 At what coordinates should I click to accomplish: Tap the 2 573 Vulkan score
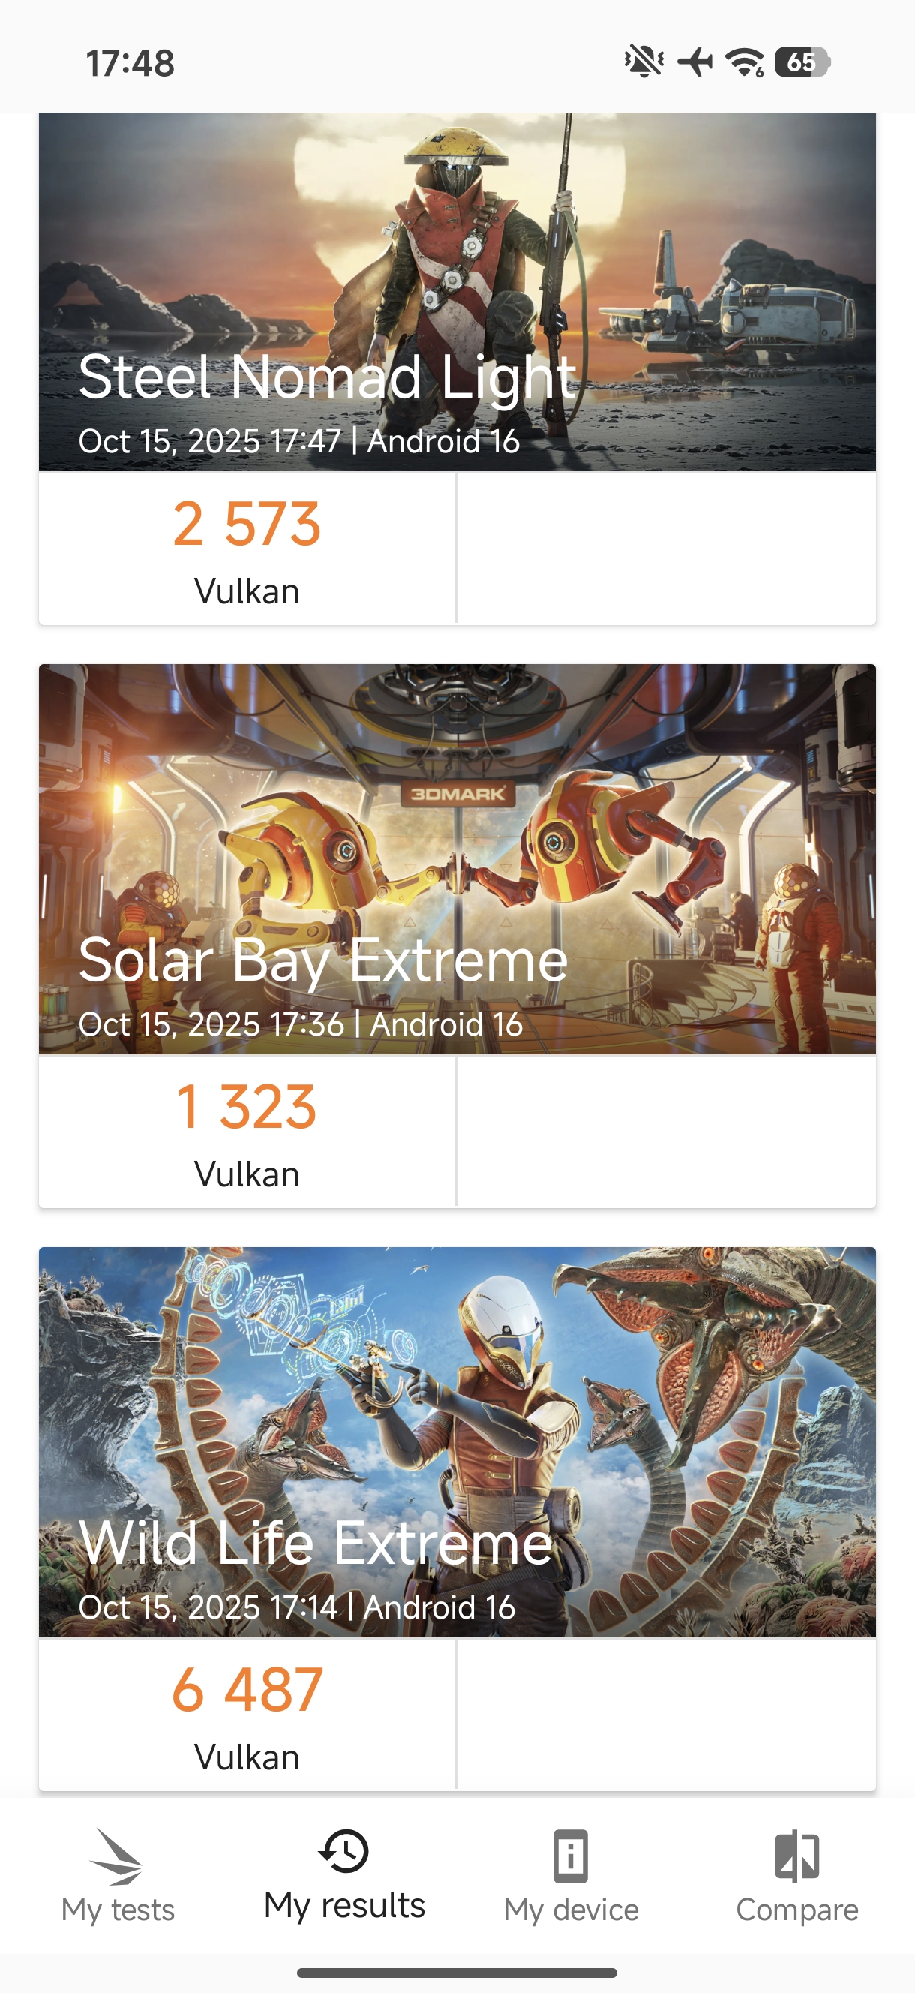[247, 524]
